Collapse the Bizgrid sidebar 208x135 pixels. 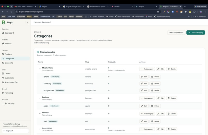(x=27, y=22)
